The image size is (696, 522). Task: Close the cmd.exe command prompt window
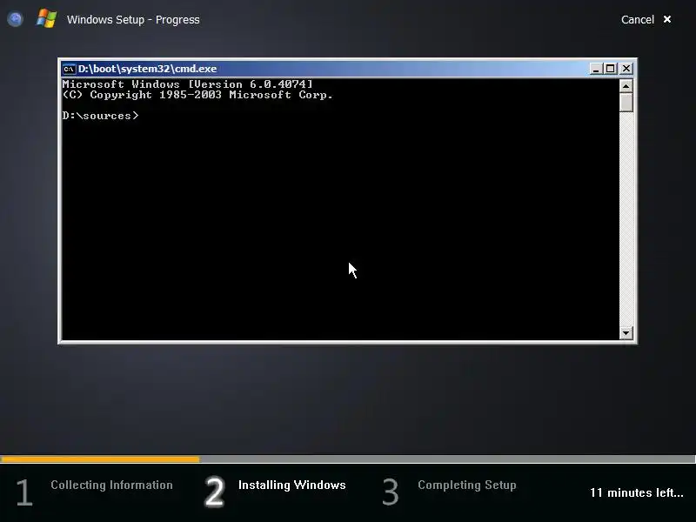point(626,69)
